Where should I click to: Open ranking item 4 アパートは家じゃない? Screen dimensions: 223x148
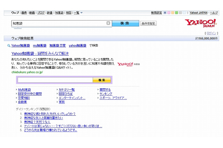pyautogui.click(x=63, y=126)
